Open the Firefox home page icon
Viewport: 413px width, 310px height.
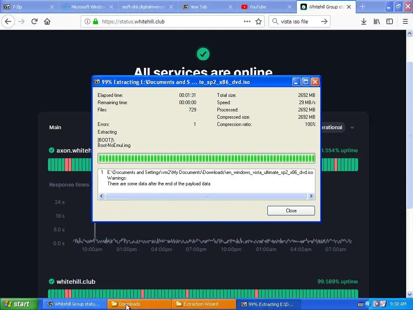(x=47, y=22)
